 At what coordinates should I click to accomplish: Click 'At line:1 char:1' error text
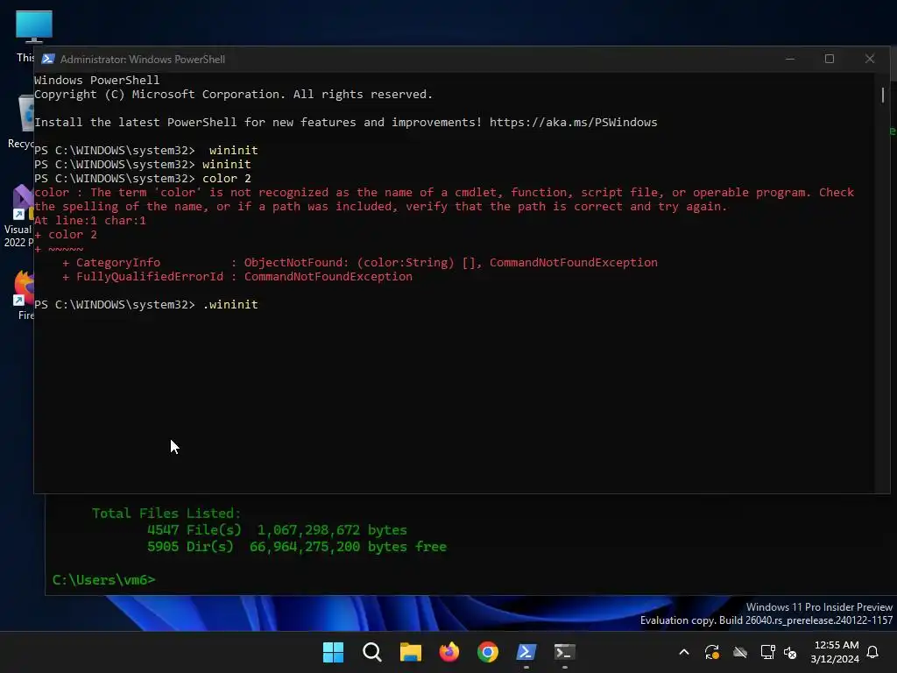[x=90, y=220]
